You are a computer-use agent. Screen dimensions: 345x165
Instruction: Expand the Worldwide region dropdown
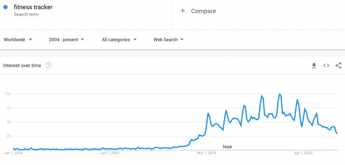[x=18, y=40]
